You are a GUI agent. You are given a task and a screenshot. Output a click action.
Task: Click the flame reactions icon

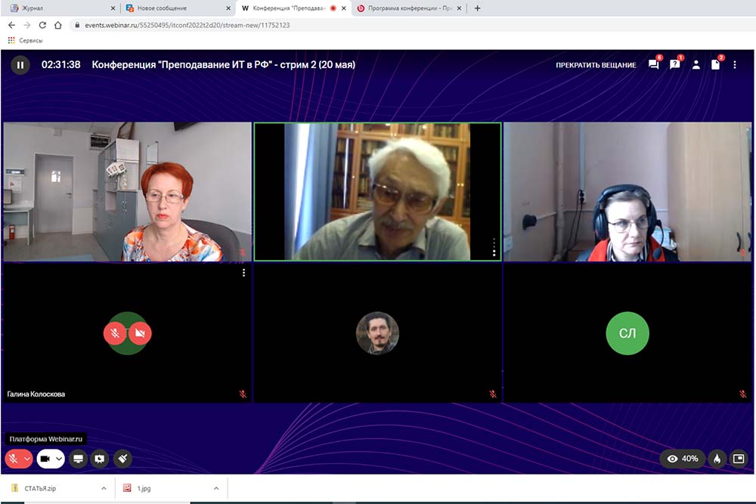pyautogui.click(x=717, y=459)
